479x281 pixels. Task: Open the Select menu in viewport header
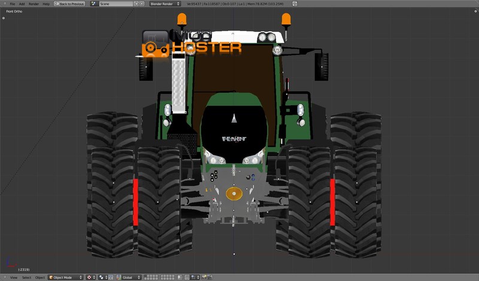click(x=26, y=277)
